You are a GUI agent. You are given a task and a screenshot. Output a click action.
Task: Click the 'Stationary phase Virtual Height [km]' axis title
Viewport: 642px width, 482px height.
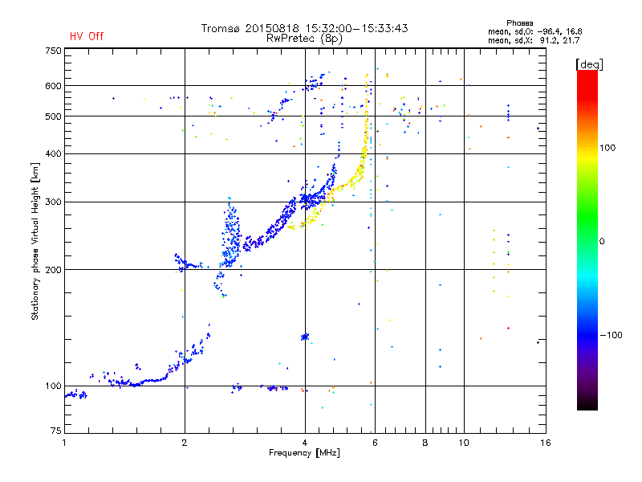point(35,241)
